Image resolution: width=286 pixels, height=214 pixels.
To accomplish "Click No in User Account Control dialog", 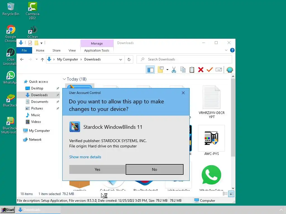I will tap(154, 169).
